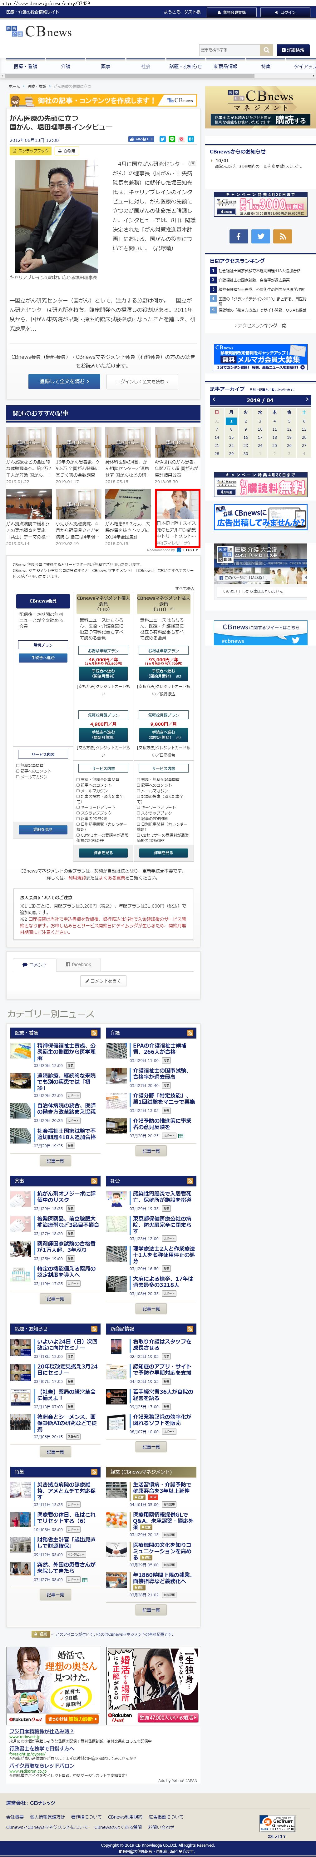Click 記事一覧 button in 介護 section
This screenshot has width=316, height=1857.
[151, 1151]
